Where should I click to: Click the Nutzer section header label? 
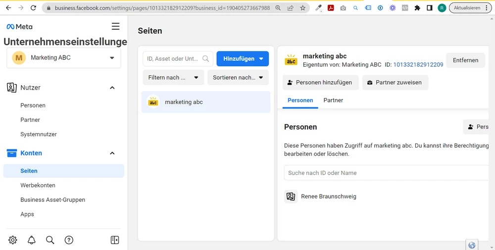coord(30,88)
